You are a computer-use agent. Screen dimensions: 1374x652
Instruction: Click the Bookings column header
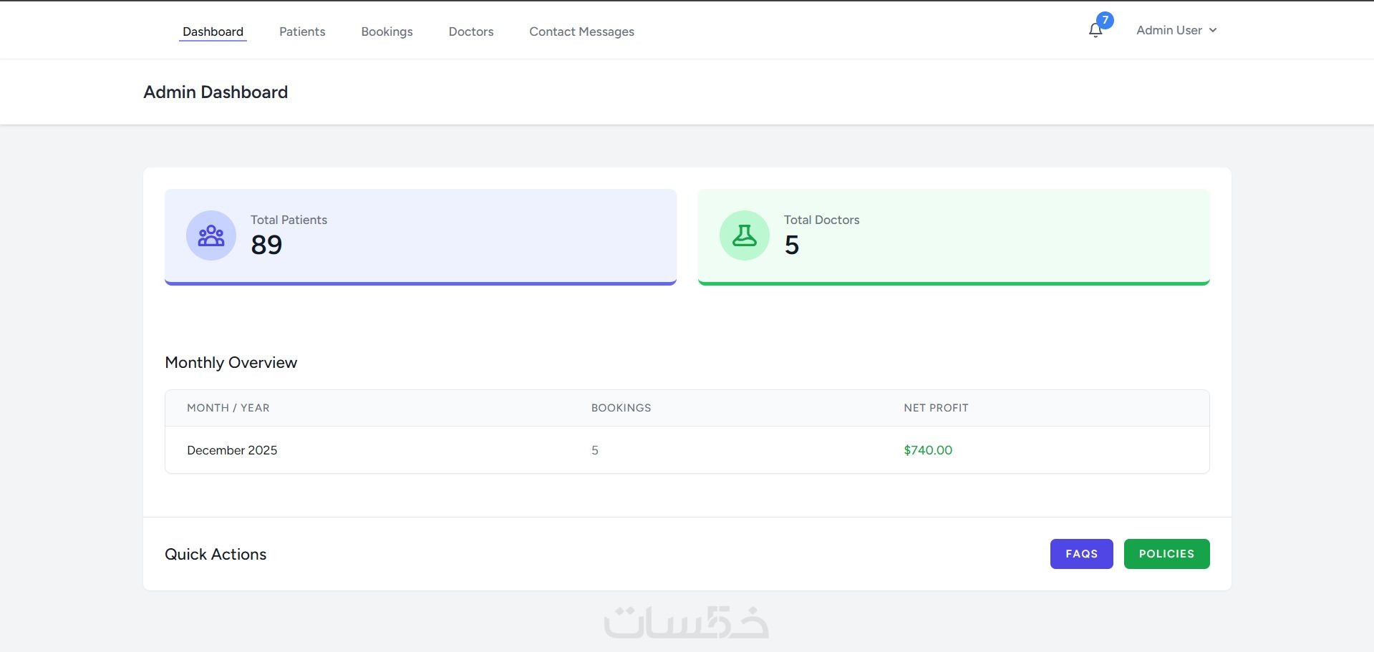(621, 408)
